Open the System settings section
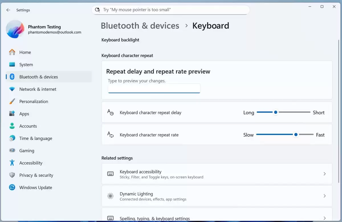 point(26,65)
